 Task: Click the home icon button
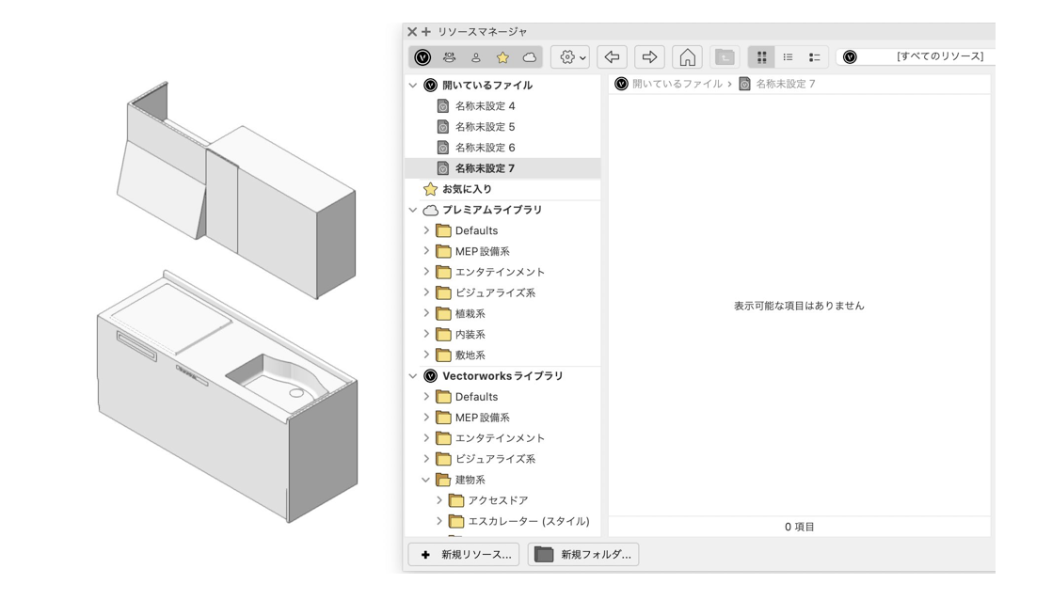coord(688,57)
